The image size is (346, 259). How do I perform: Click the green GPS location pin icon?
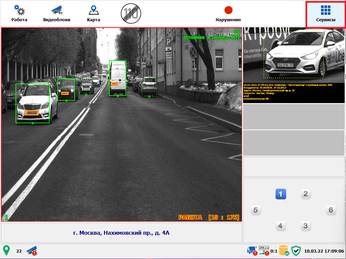pos(6,251)
